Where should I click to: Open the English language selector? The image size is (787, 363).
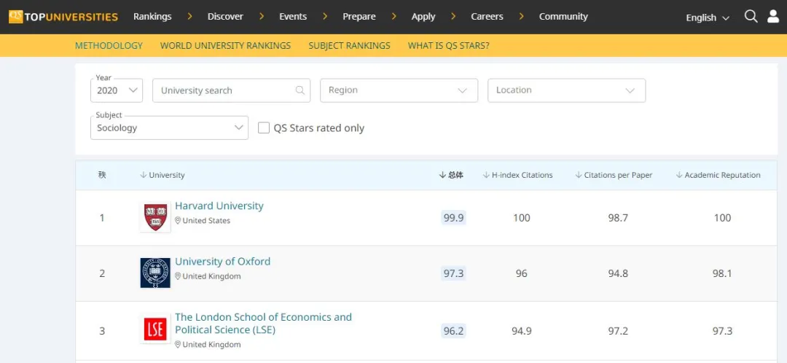coord(708,17)
